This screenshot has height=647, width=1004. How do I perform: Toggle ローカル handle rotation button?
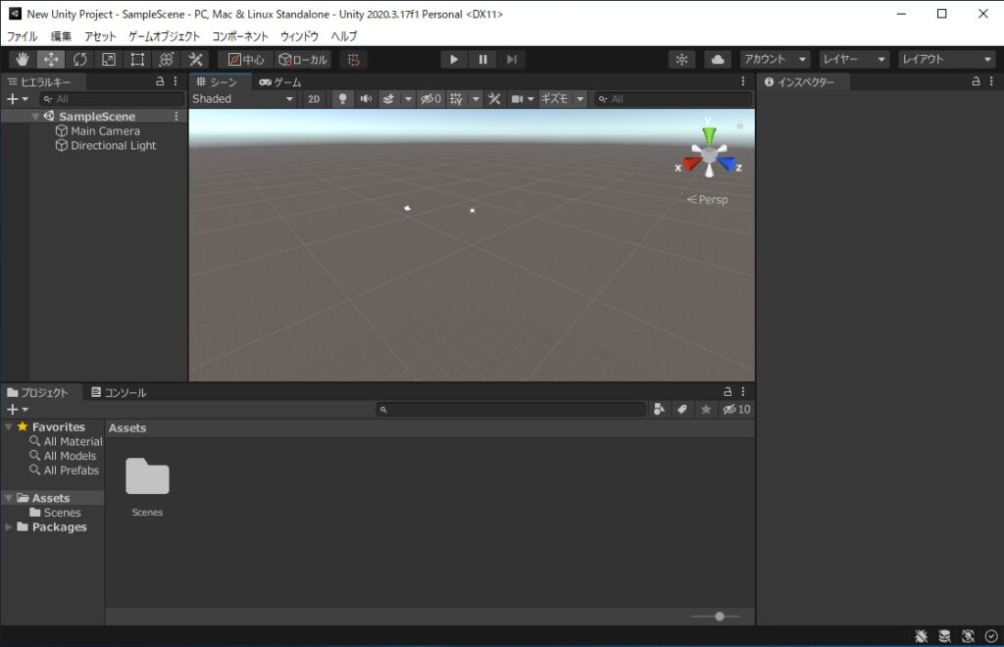click(x=303, y=60)
